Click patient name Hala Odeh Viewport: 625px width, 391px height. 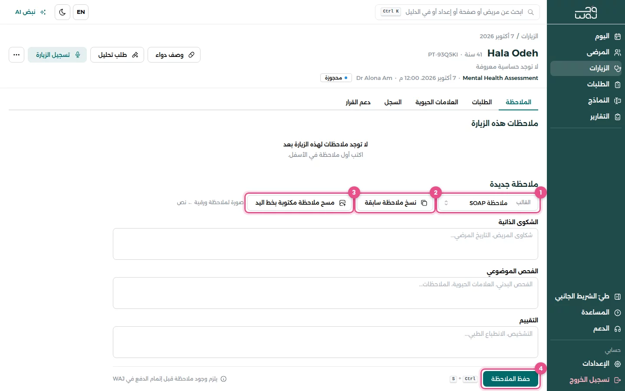[x=513, y=53]
